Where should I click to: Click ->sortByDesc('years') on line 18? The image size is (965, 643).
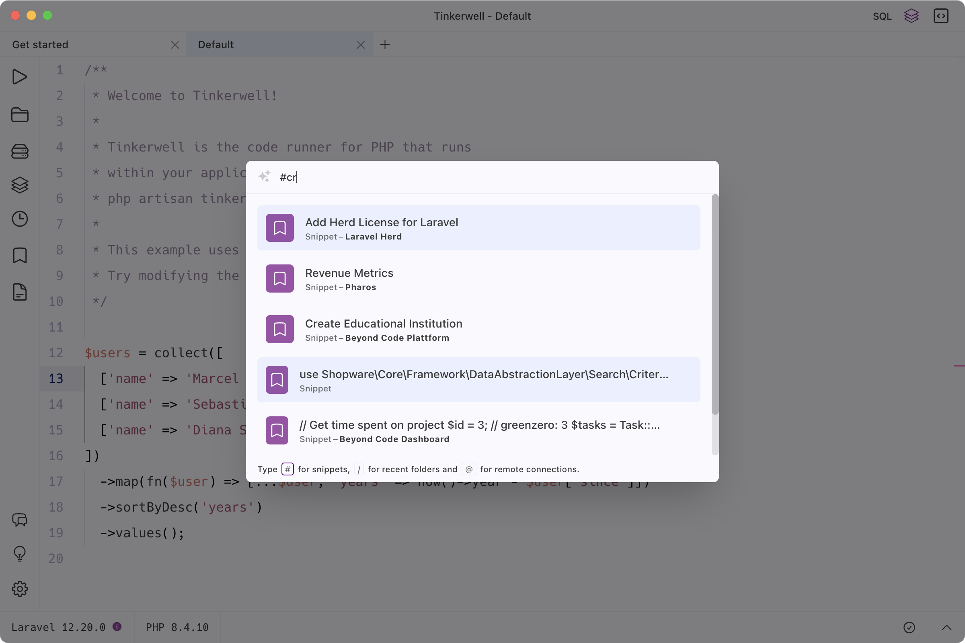click(x=181, y=507)
